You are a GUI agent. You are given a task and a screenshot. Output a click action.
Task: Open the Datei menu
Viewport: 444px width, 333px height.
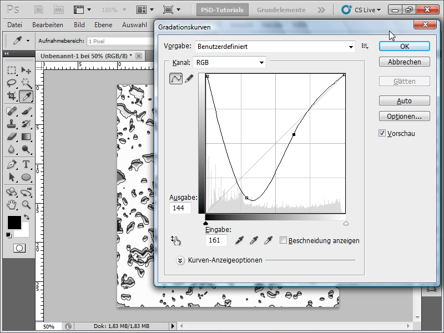tap(14, 25)
